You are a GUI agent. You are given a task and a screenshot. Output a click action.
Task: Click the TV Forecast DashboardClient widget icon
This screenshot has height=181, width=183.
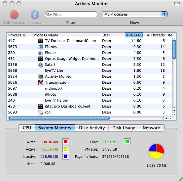pyautogui.click(x=41, y=41)
